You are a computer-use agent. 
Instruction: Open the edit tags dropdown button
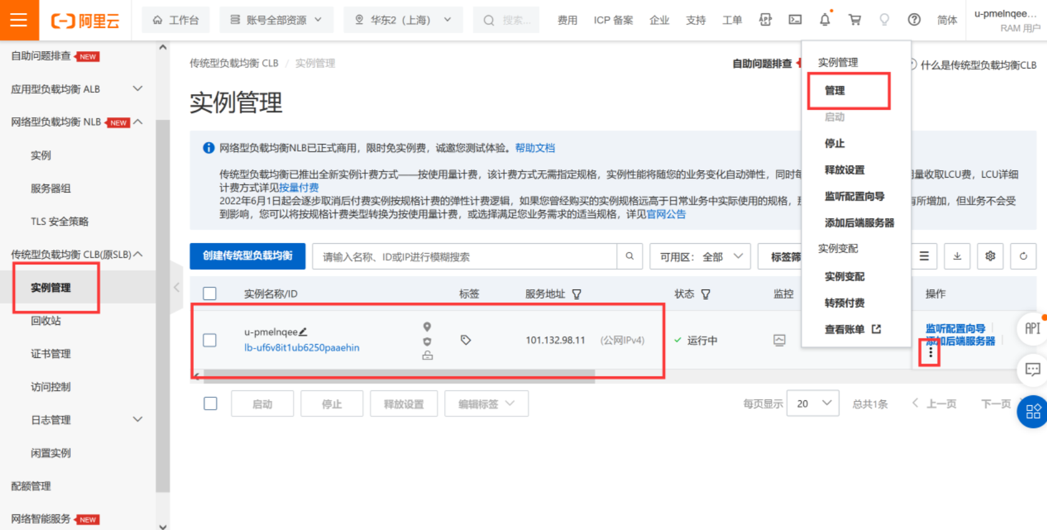click(486, 403)
